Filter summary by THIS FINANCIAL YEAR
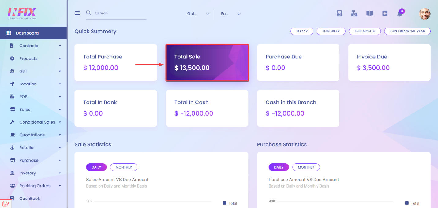The image size is (438, 208). (x=407, y=31)
